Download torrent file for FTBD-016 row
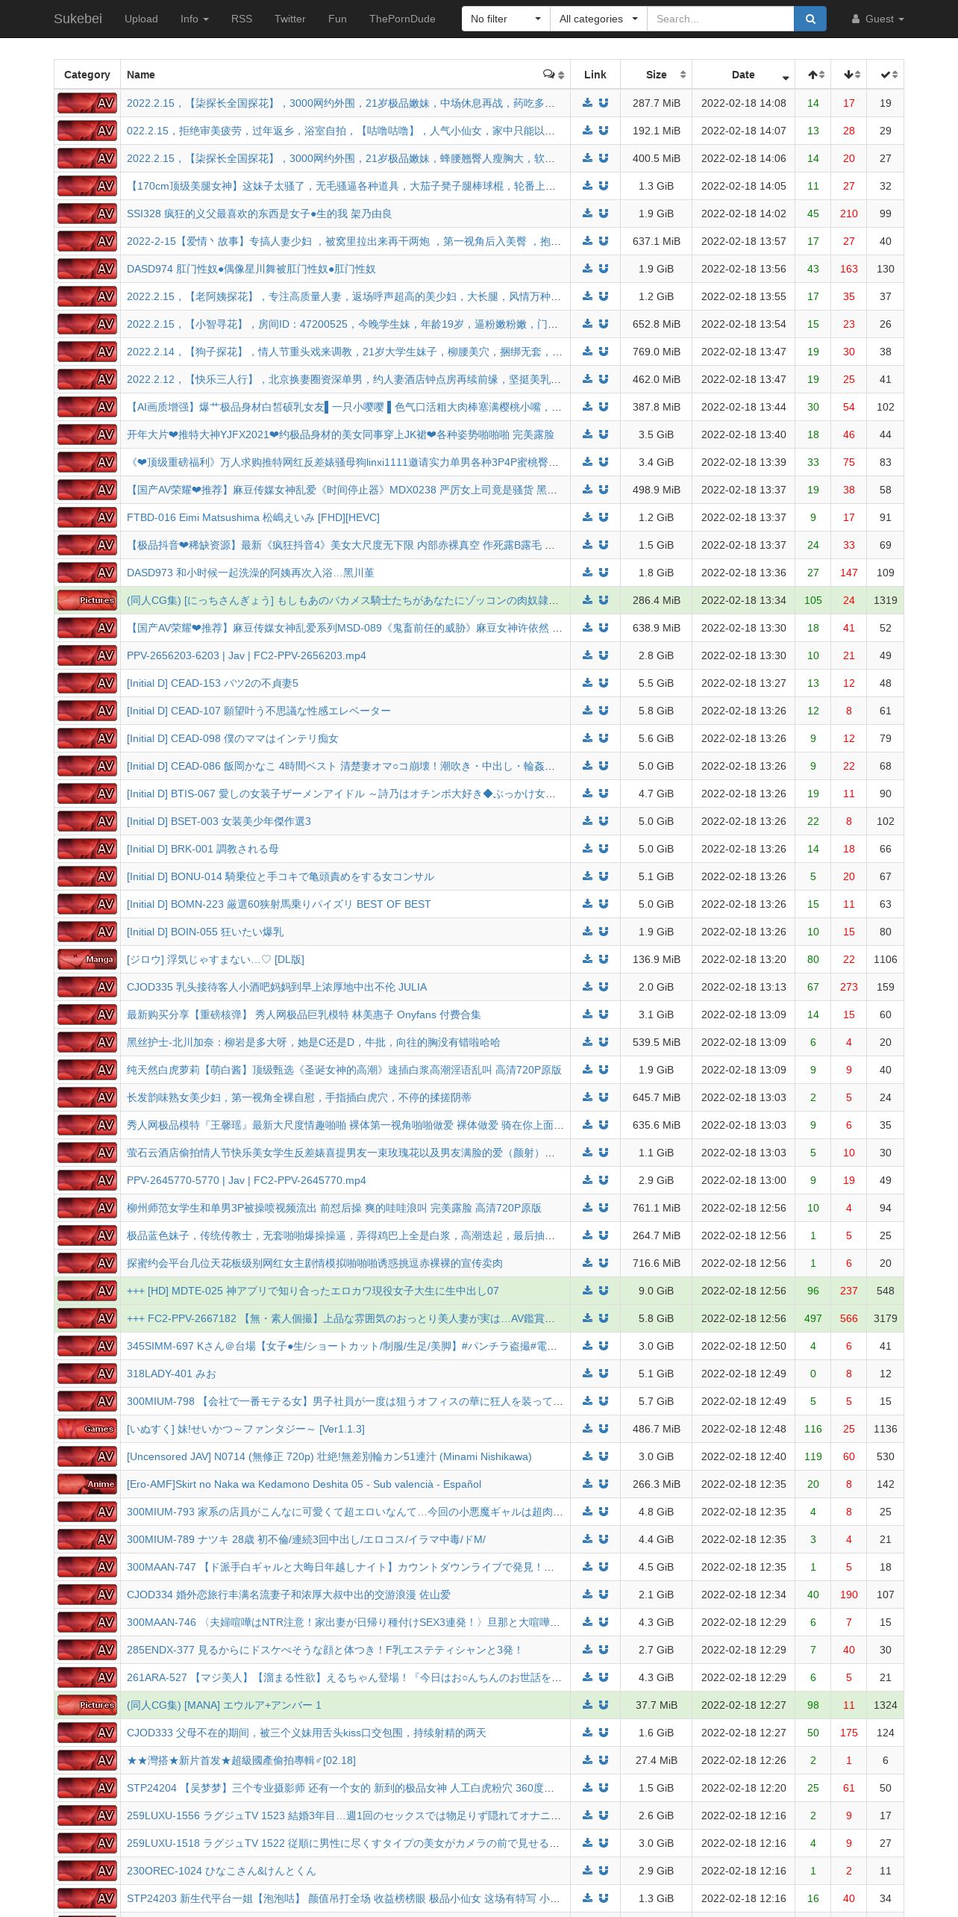958x1917 pixels. pos(587,517)
